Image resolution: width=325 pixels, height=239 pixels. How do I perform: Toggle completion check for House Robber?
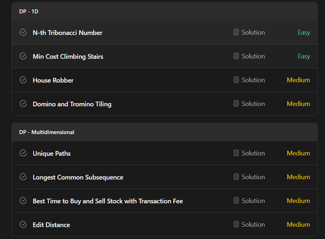point(23,80)
